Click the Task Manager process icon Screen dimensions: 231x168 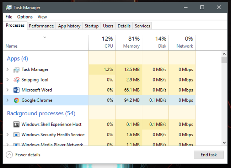tap(16, 70)
